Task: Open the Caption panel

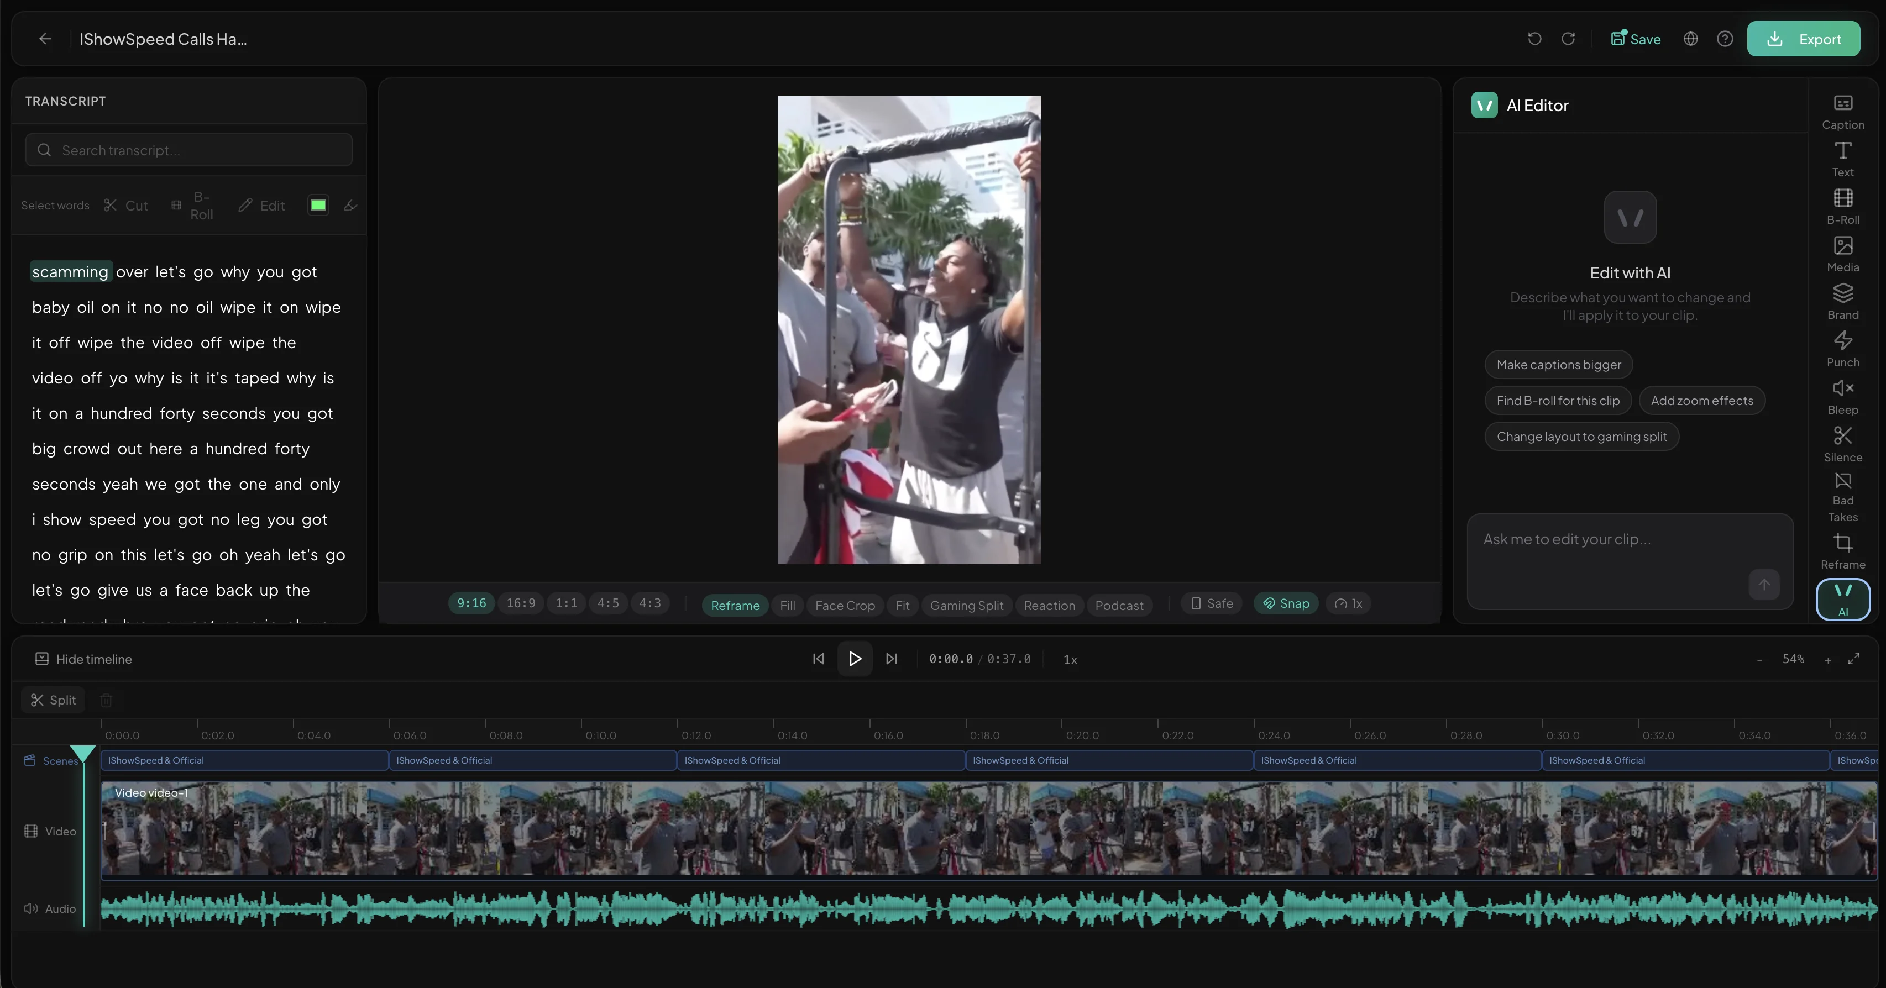Action: (1843, 111)
